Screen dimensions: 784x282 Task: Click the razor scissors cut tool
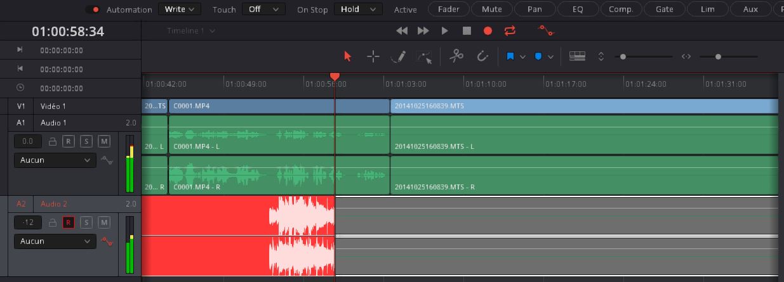[456, 56]
